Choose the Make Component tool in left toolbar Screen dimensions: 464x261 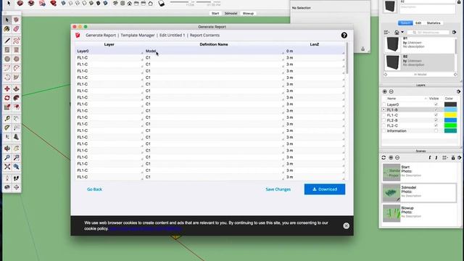tap(16, 20)
